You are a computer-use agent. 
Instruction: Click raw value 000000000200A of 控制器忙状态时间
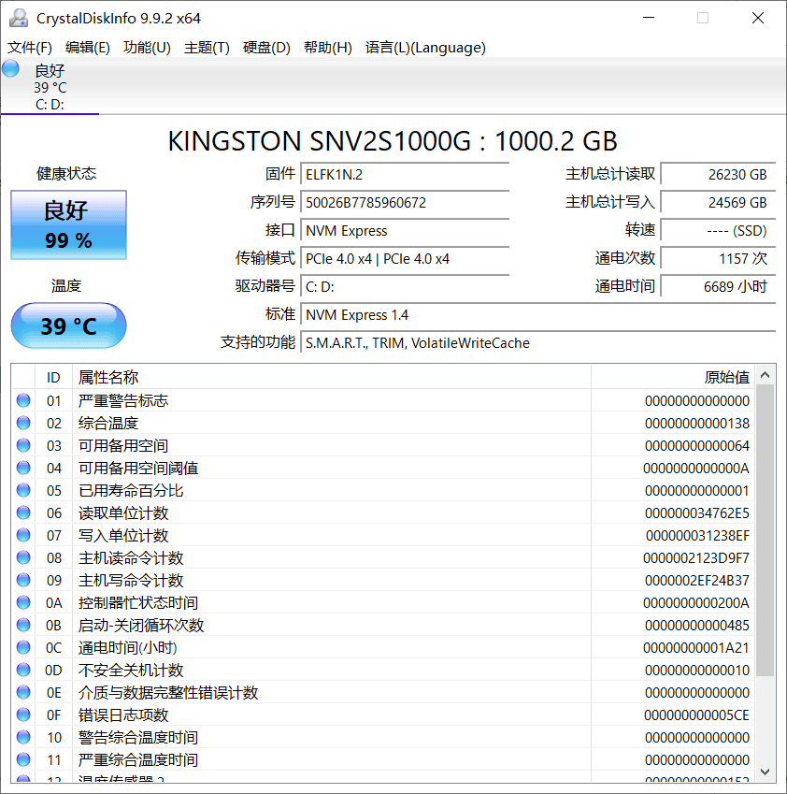tap(696, 603)
